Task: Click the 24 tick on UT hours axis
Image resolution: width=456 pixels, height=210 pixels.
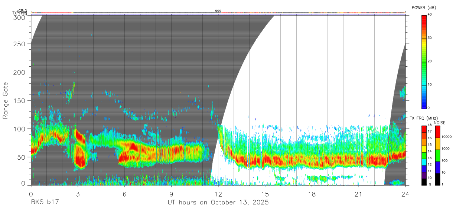Action: (x=405, y=194)
